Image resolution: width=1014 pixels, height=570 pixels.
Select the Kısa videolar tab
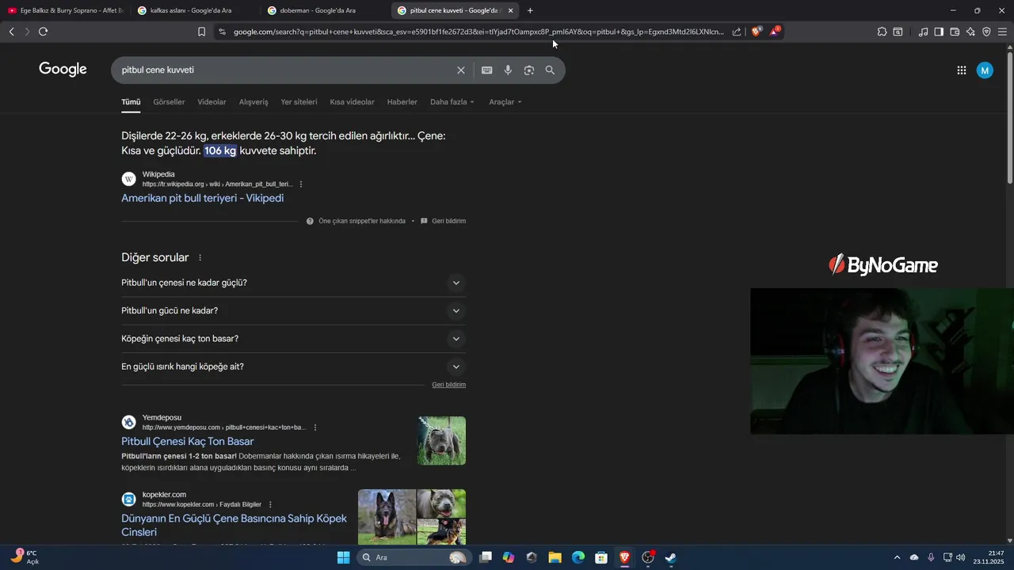tap(352, 102)
